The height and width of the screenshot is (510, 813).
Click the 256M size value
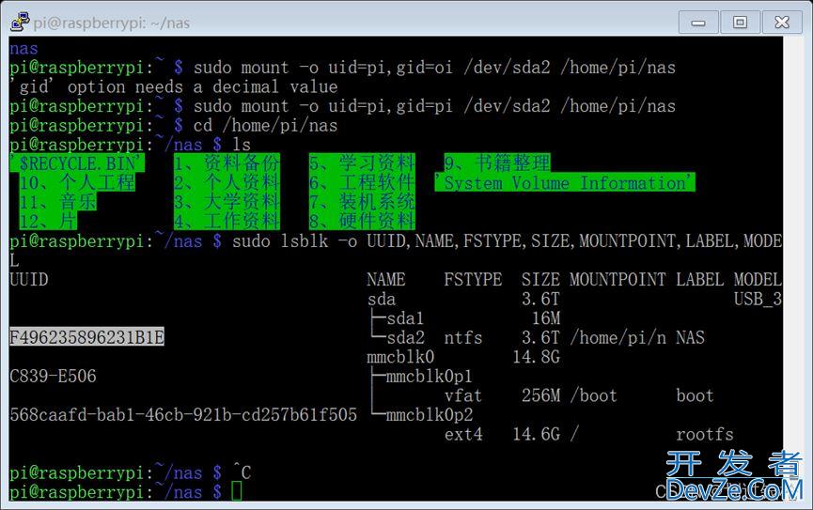pos(540,395)
